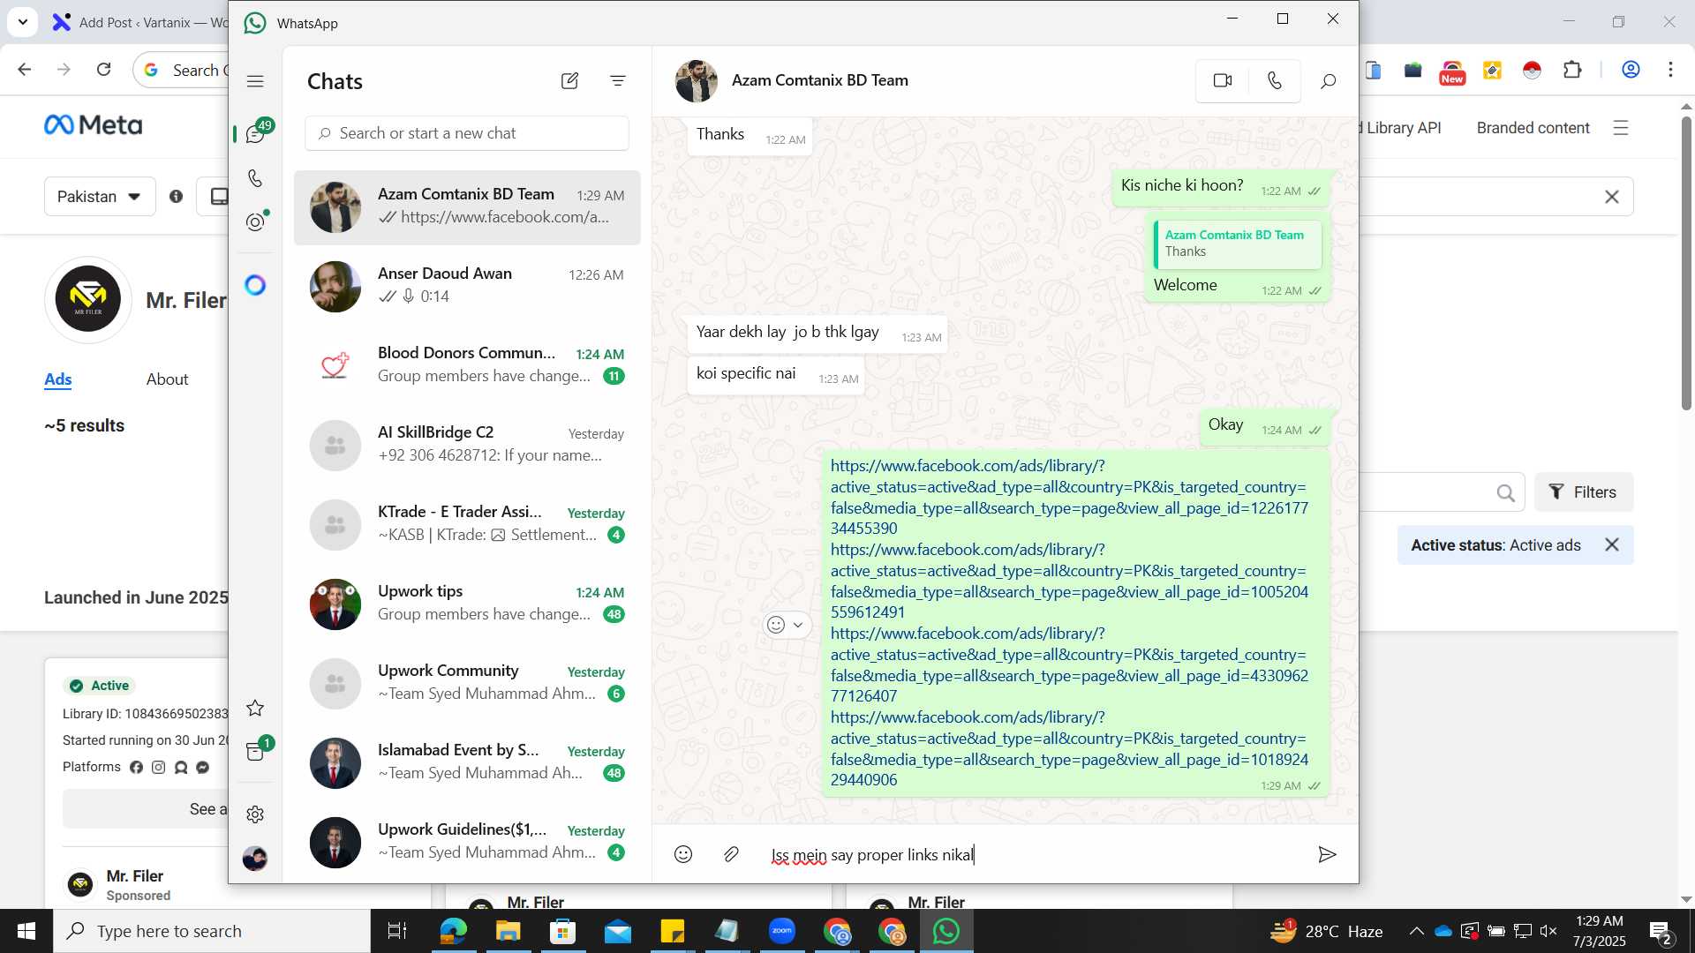Open Meta page hamburger menu
The height and width of the screenshot is (953, 1695).
pos(1620,128)
